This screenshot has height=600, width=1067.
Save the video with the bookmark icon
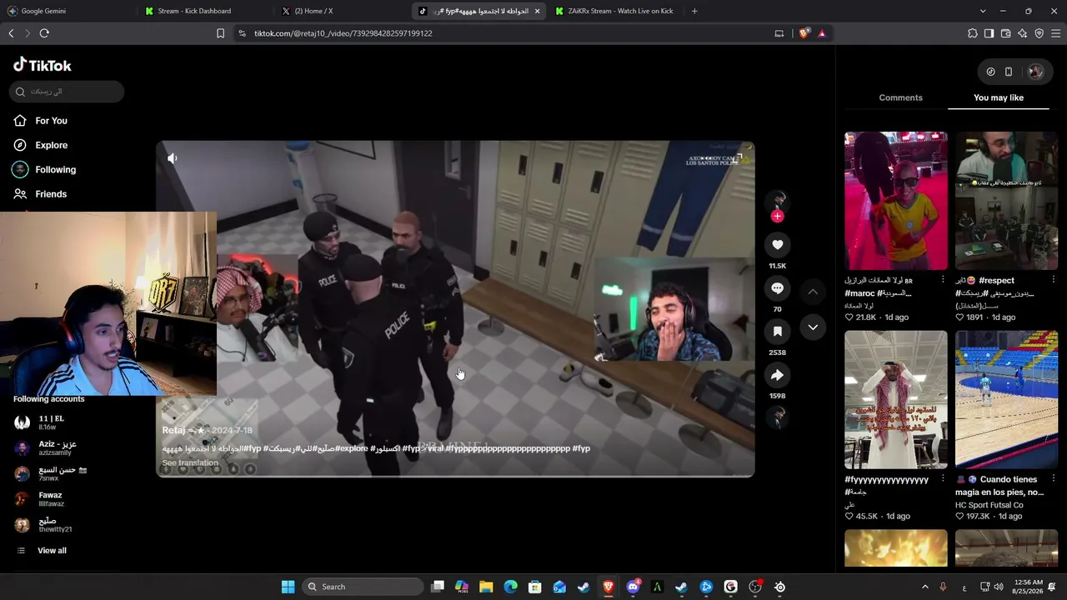pyautogui.click(x=777, y=332)
